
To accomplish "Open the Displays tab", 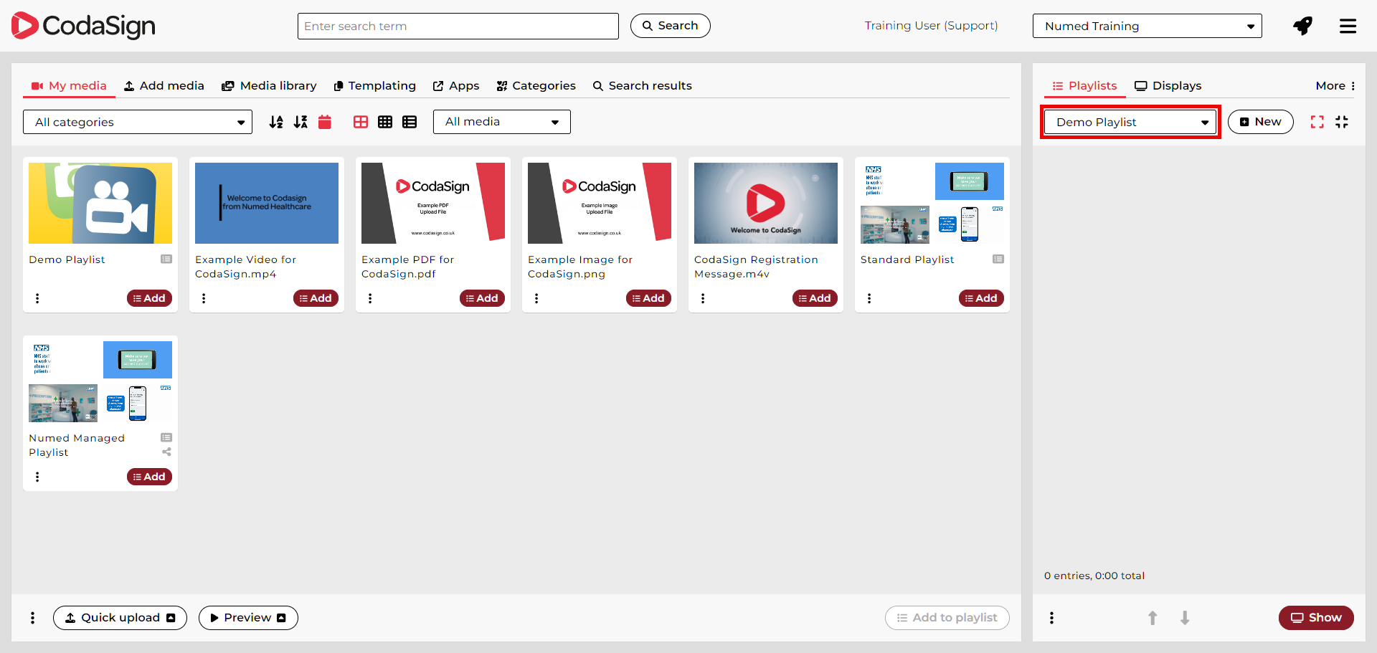I will (1168, 86).
